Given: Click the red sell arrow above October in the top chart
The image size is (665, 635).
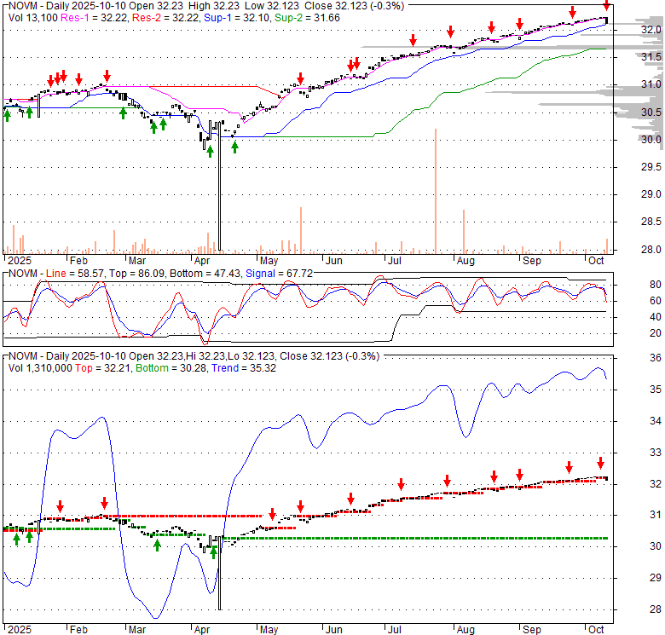Looking at the screenshot, I should point(606,7).
